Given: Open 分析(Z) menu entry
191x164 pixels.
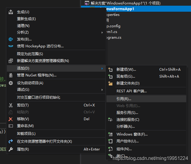Looking at the screenshot, I should [56, 32].
